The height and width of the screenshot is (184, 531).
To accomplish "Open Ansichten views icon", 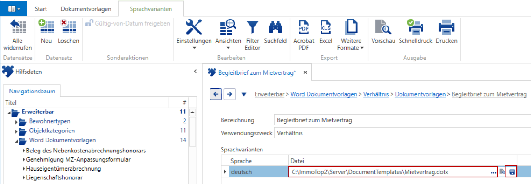I will pyautogui.click(x=228, y=27).
